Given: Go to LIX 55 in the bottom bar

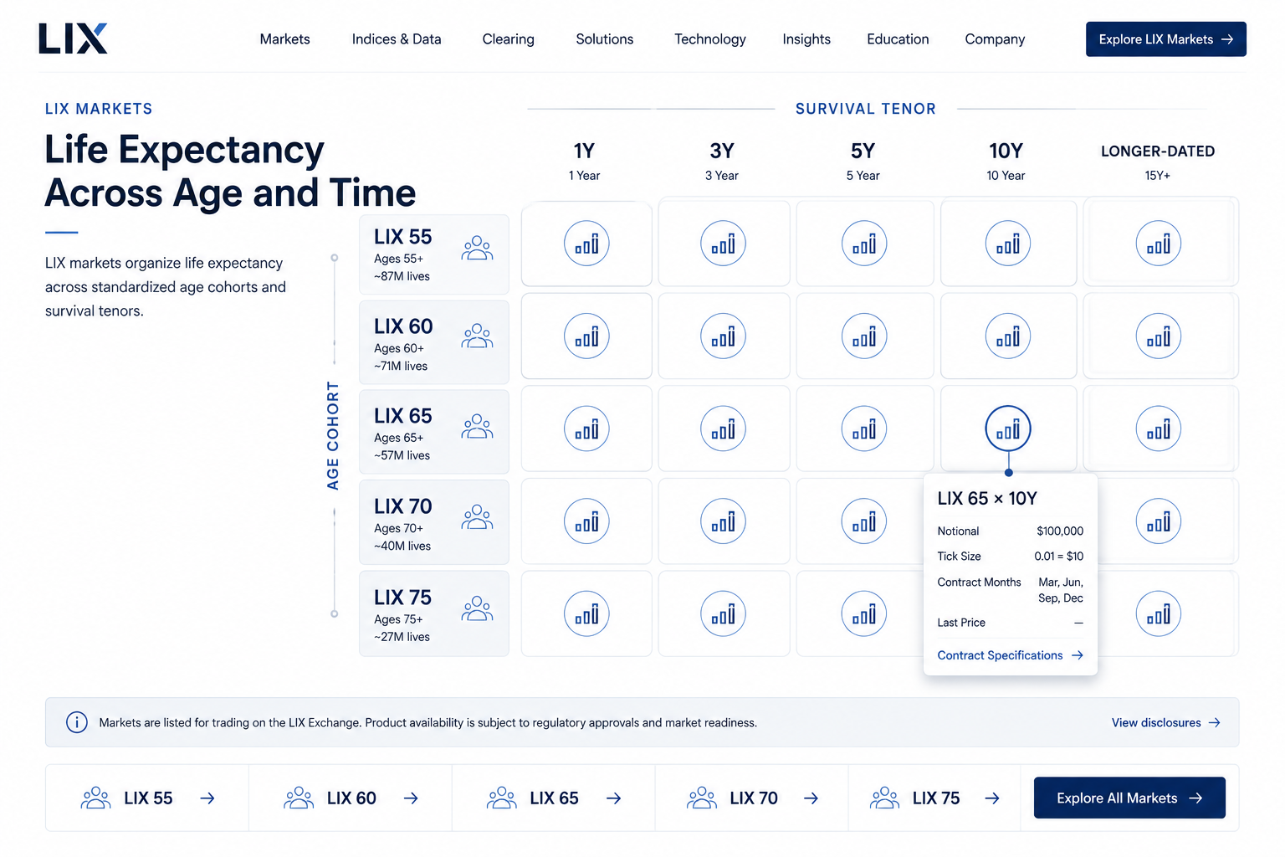Looking at the screenshot, I should (x=147, y=798).
